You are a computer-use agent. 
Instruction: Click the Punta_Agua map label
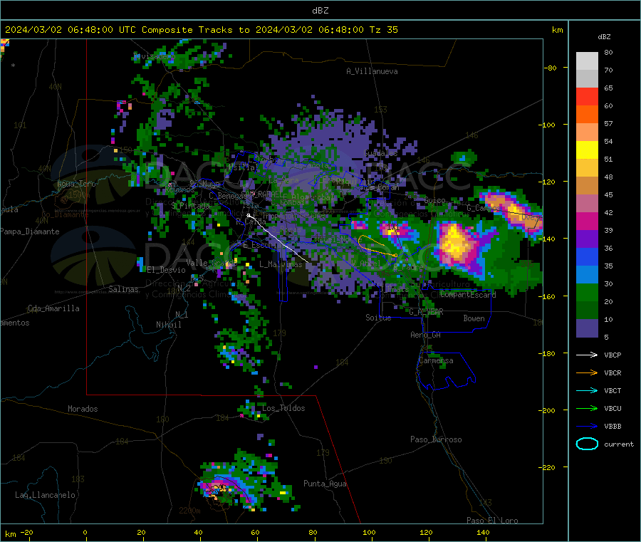(325, 484)
